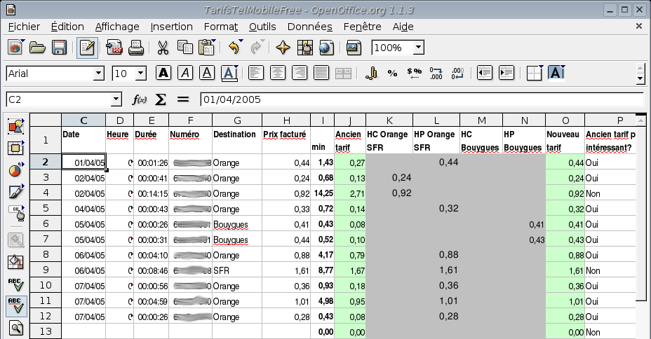The height and width of the screenshot is (339, 651).
Task: Open font color button
Action: [229, 74]
